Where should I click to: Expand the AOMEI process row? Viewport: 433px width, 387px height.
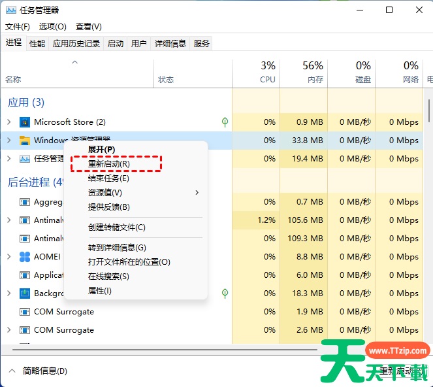[9, 257]
